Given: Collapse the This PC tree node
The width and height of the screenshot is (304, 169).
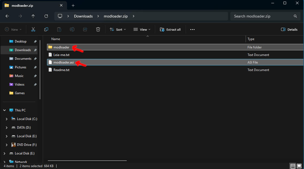Looking at the screenshot, I should click(x=5, y=110).
